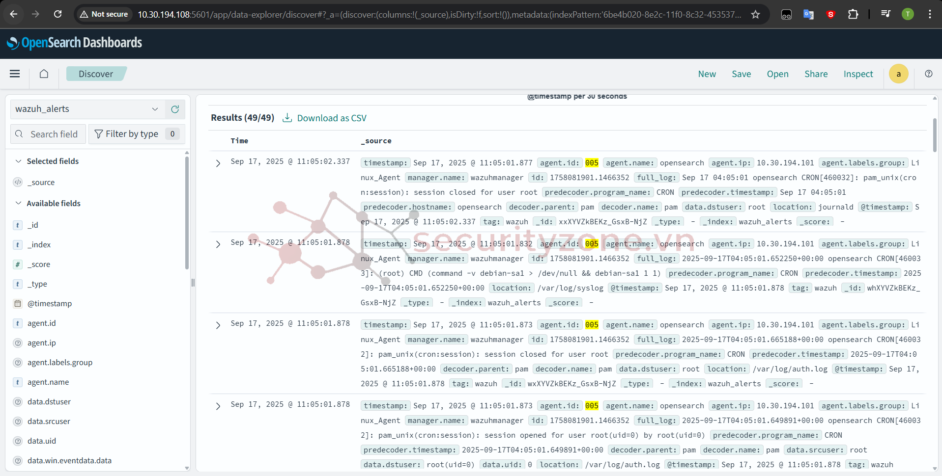This screenshot has width=942, height=476.
Task: Select the agent.labels.group field
Action: point(60,362)
